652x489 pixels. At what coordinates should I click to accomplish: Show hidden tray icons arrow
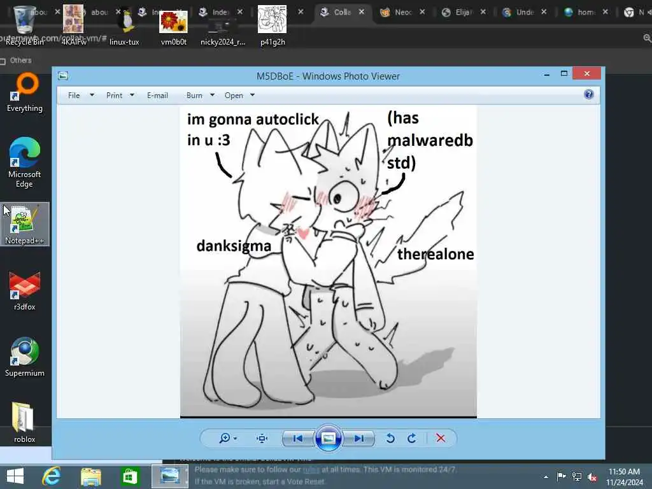[x=546, y=477]
